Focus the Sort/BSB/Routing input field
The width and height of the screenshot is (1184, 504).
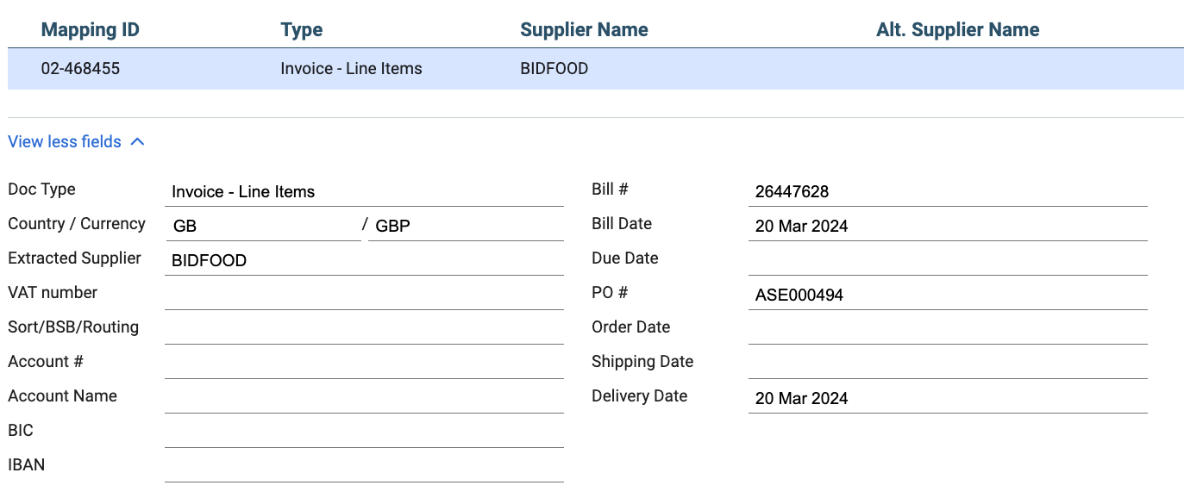point(364,329)
